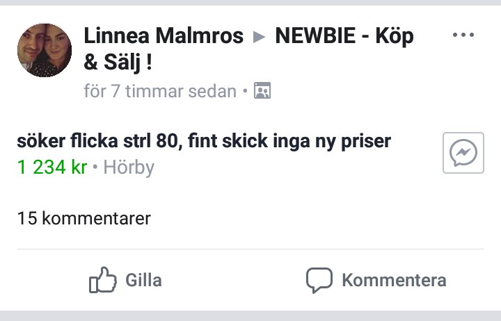Click the word "Köp" in the header
501x321 pixels.
pos(394,36)
